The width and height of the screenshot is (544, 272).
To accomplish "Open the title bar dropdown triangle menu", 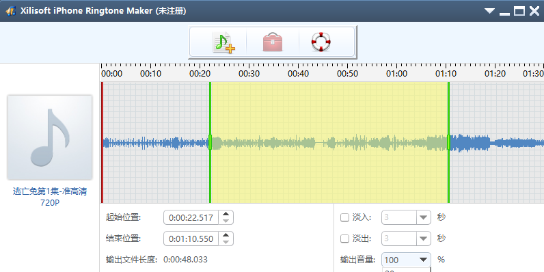I will (x=489, y=11).
